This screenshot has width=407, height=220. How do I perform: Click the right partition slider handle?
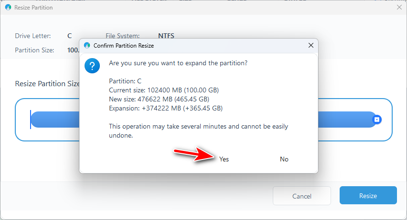pos(376,120)
